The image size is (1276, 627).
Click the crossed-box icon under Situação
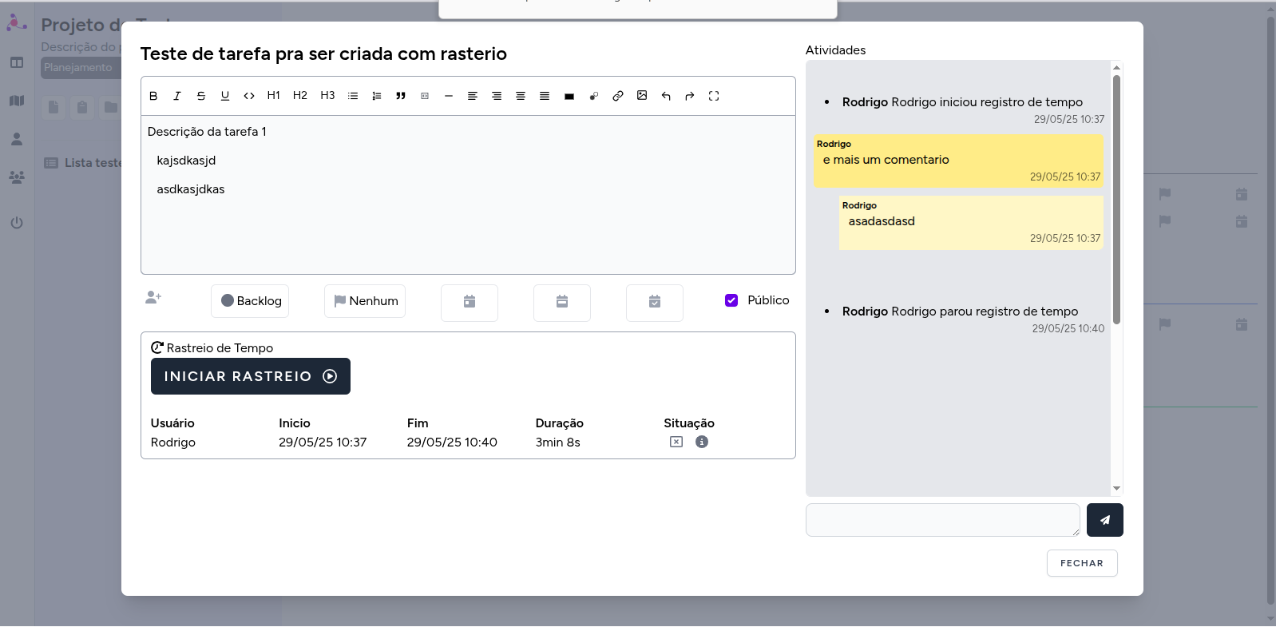coord(676,442)
